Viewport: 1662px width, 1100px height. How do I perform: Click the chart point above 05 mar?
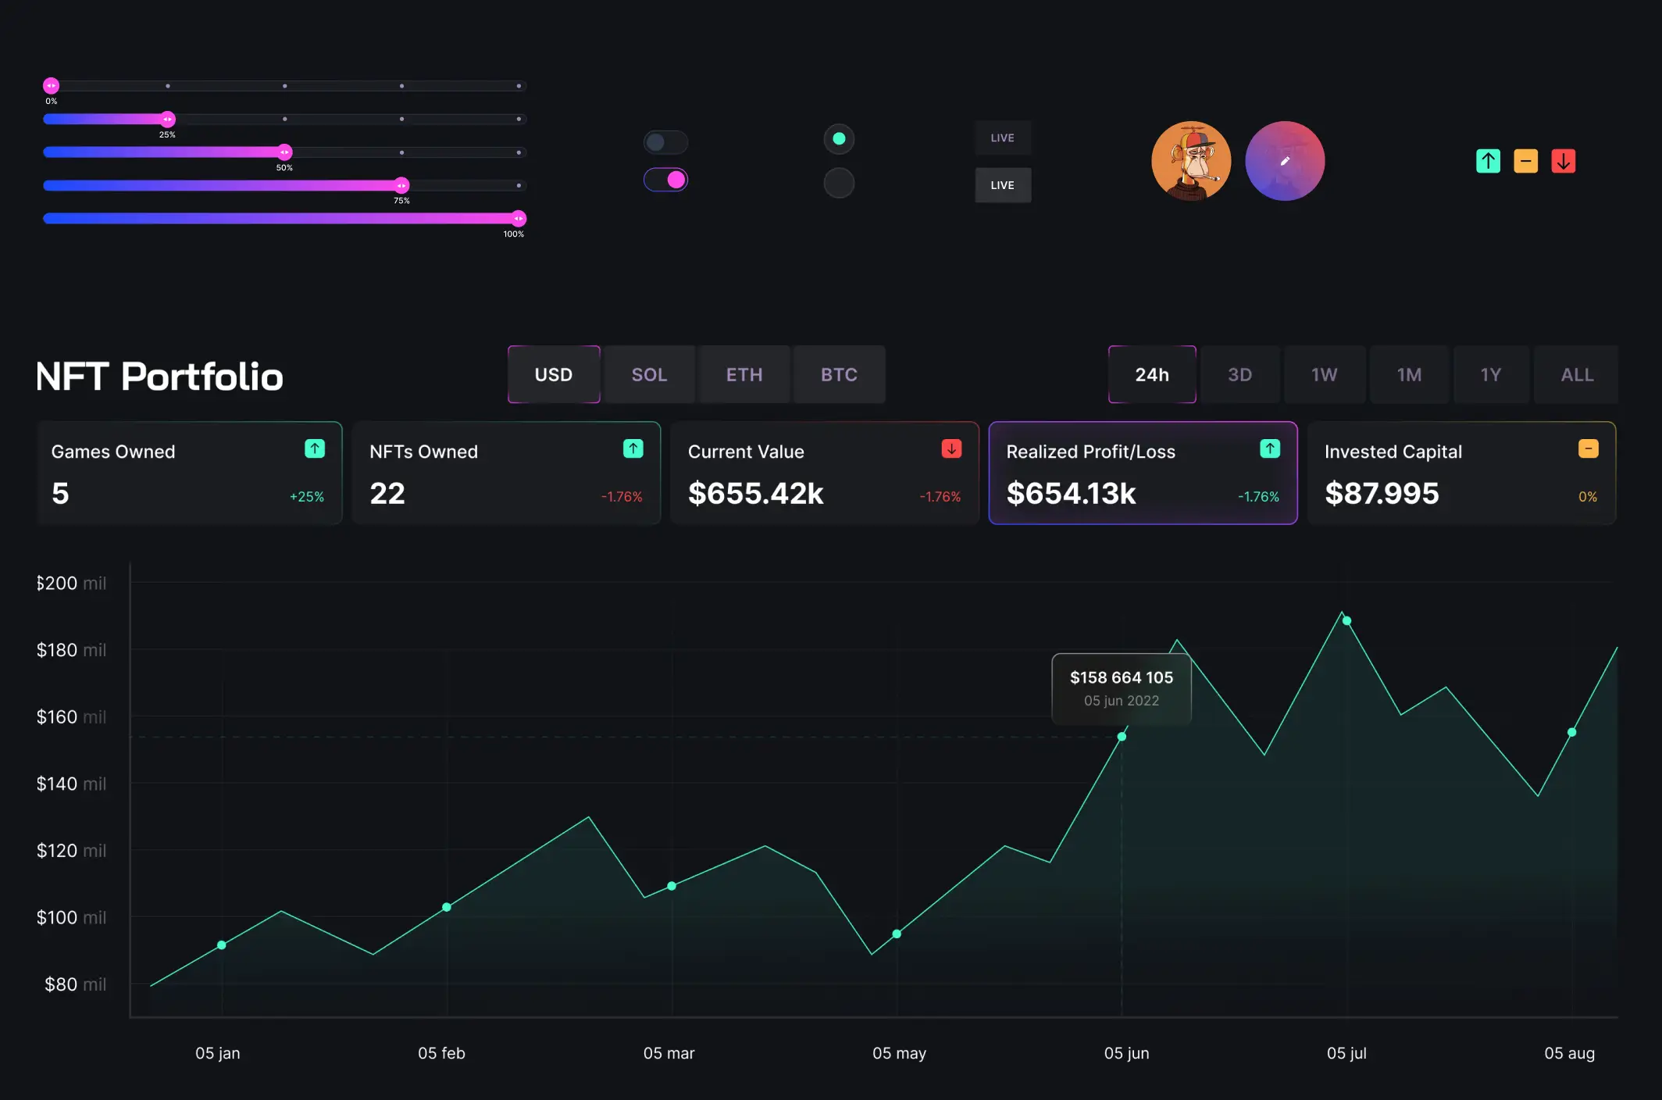tap(672, 886)
